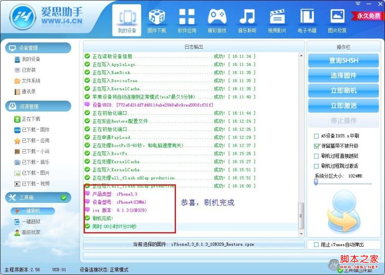Click the 立即激活 button
The width and height of the screenshot is (385, 275).
343,106
